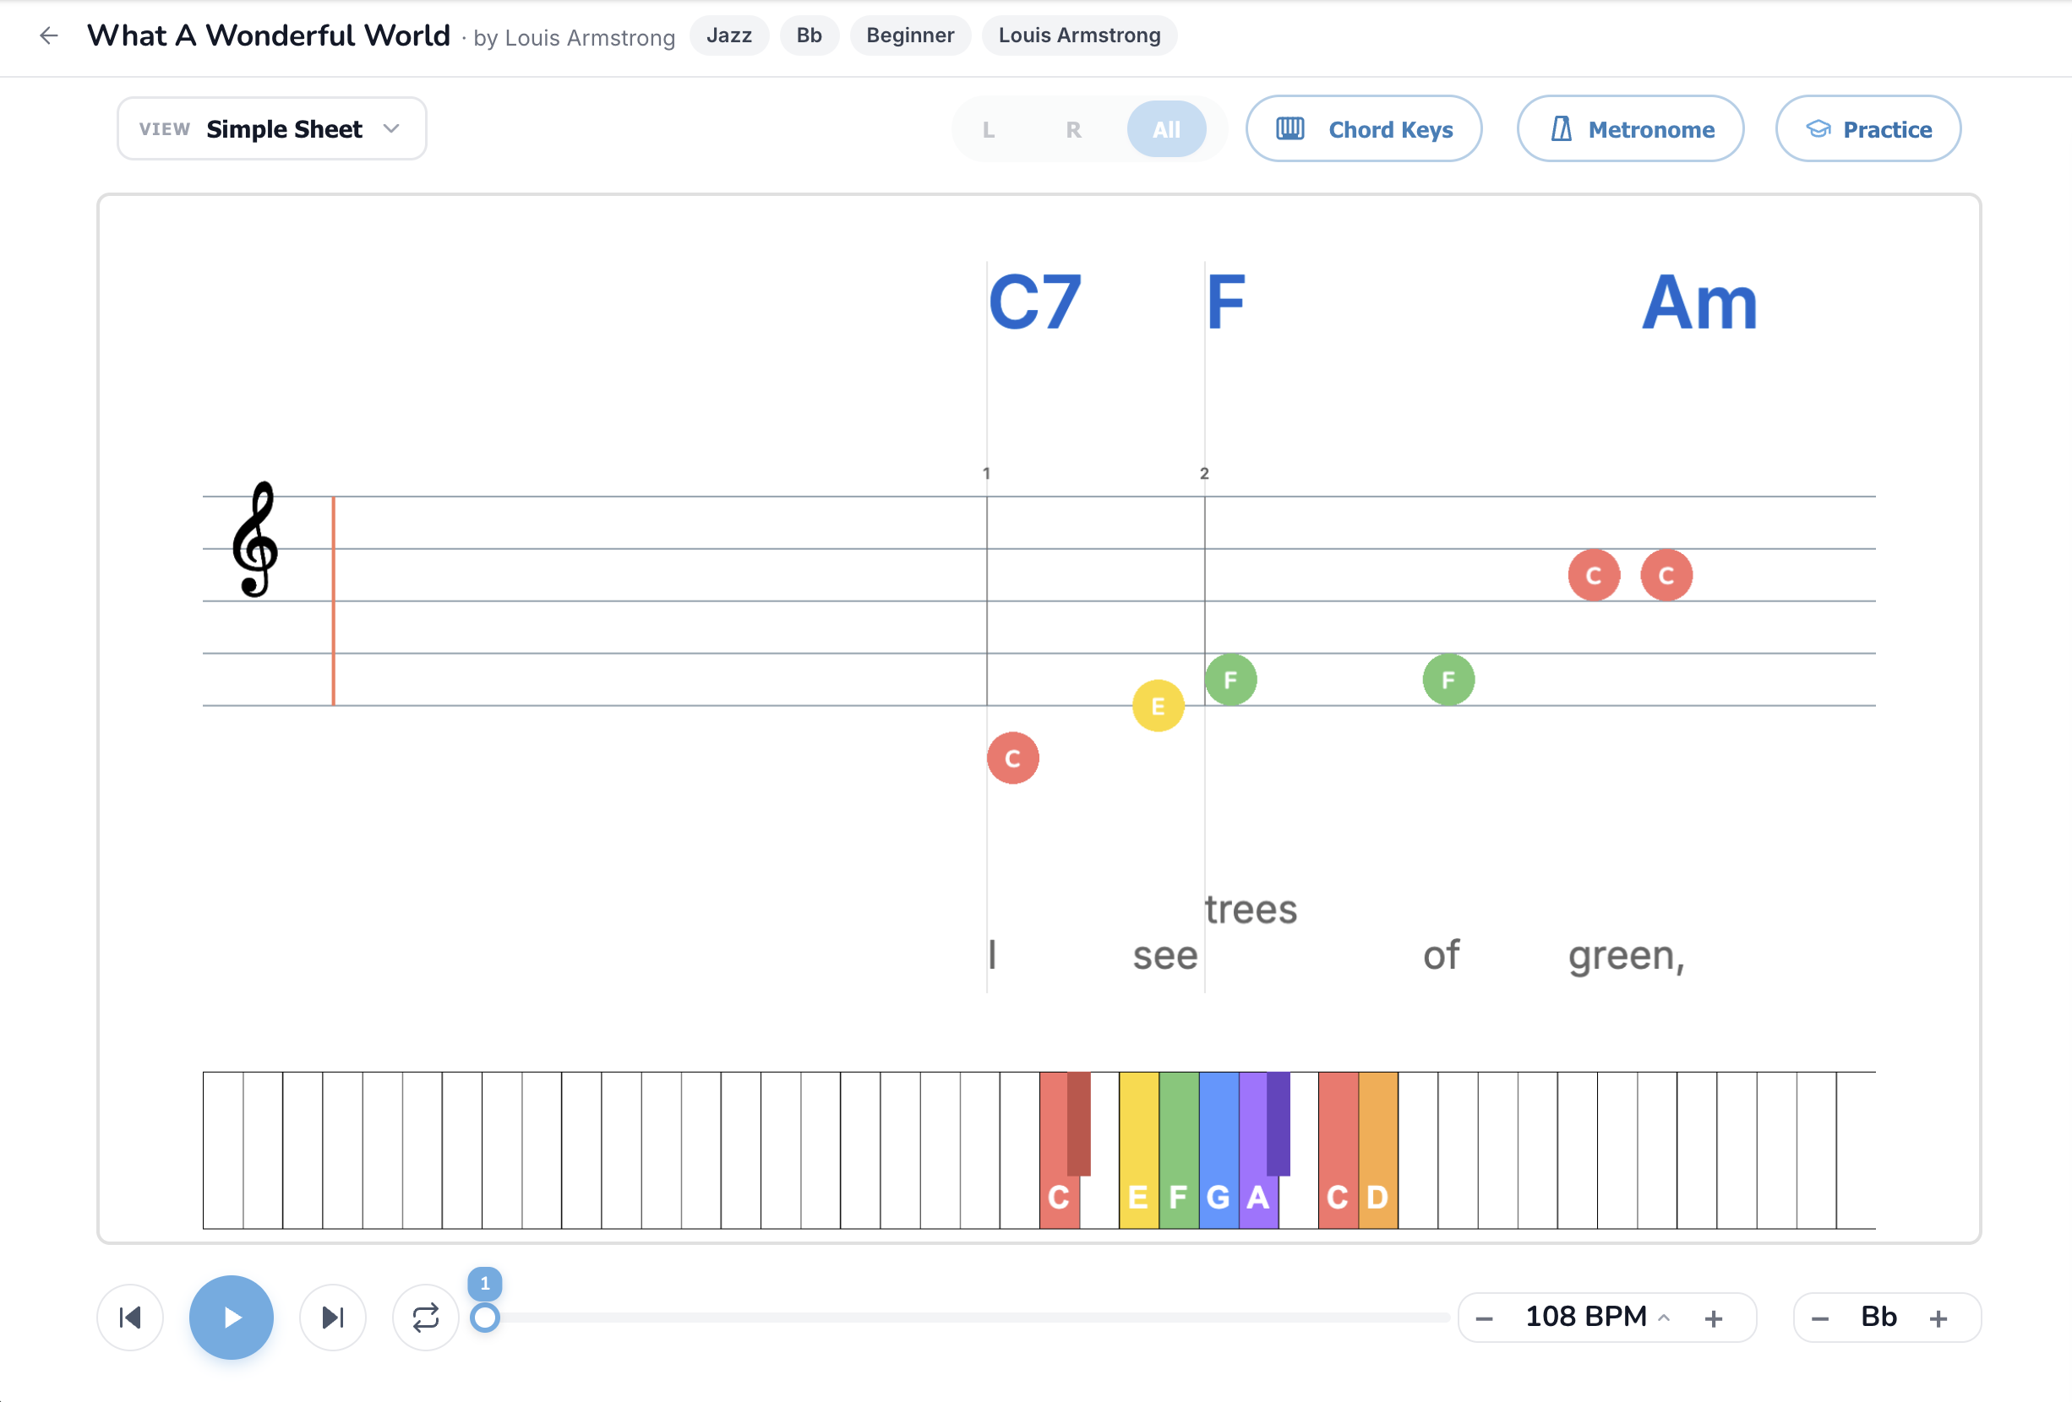Screen dimensions: 2072x1402
Task: Click the second high red C note
Action: pyautogui.click(x=1666, y=576)
